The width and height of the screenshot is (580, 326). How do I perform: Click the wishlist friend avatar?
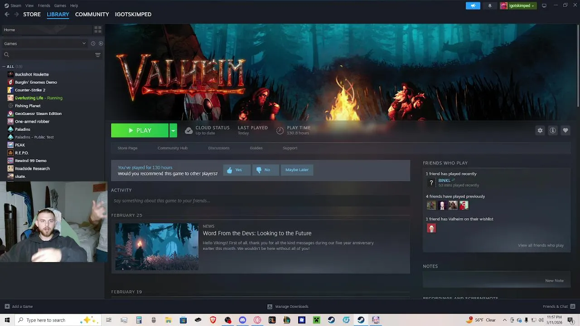pos(431,228)
